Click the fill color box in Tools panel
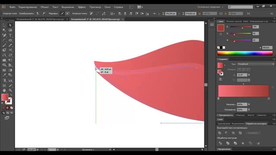This screenshot has width=276, height=155. (5, 97)
